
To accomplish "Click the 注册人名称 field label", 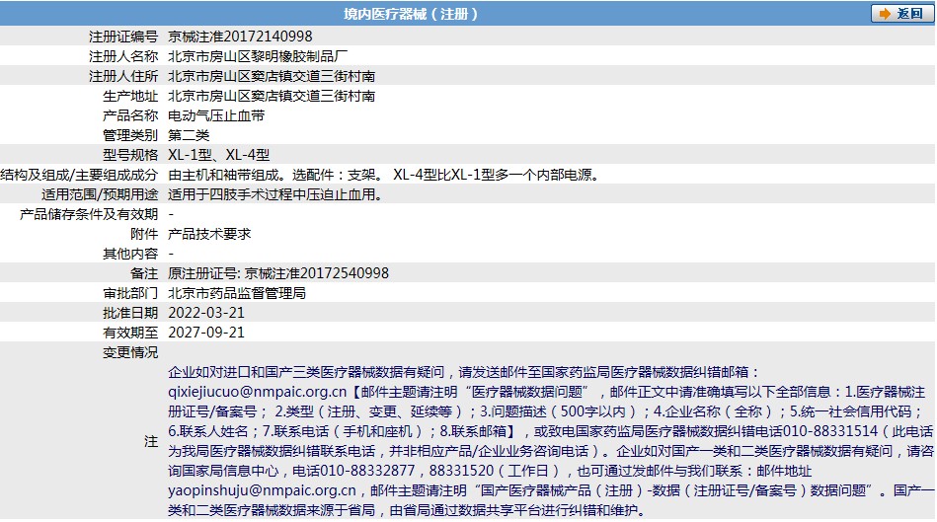I will pyautogui.click(x=123, y=56).
